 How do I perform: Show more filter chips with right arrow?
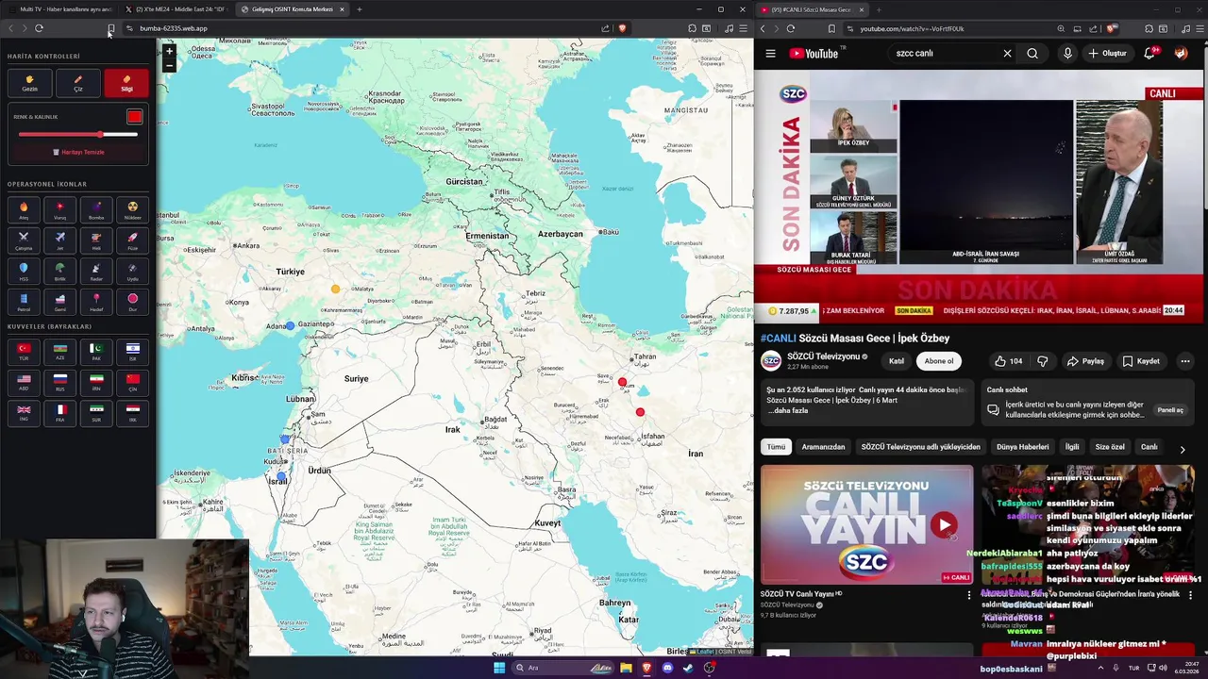[1183, 450]
